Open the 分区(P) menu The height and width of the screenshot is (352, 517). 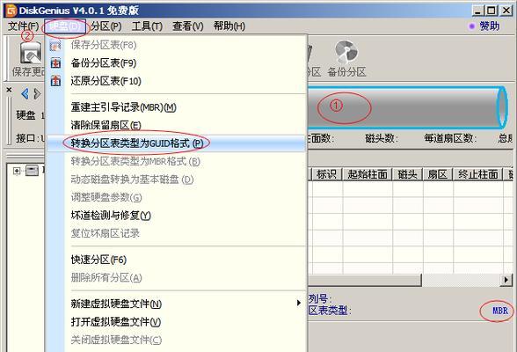(x=106, y=26)
